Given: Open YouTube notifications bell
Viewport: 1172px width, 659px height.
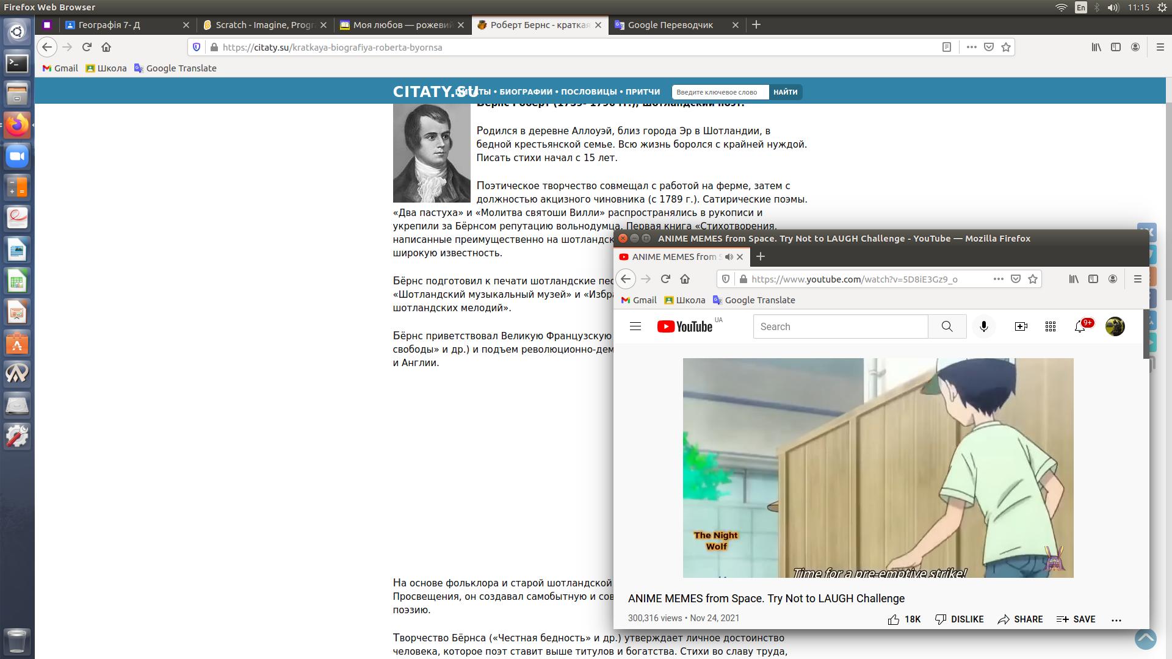Looking at the screenshot, I should click(x=1079, y=326).
